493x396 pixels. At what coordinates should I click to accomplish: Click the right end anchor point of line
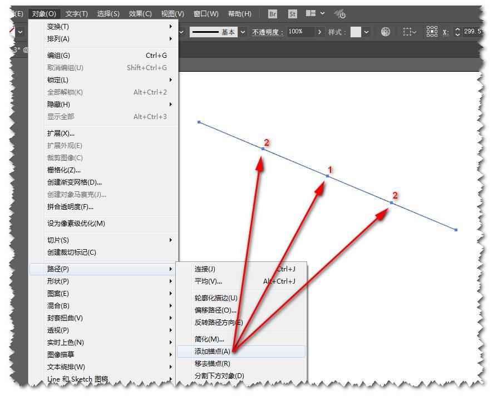click(x=456, y=230)
